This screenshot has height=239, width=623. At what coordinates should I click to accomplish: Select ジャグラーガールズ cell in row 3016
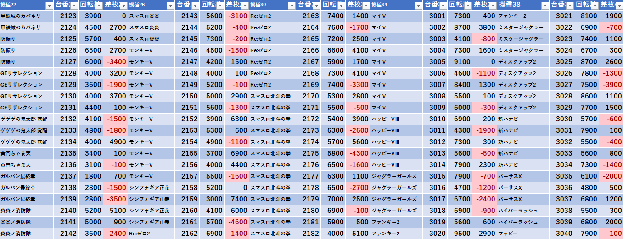[x=396, y=188]
